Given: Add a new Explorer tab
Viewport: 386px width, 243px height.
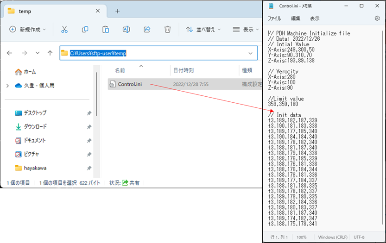Looking at the screenshot, I should 117,11.
